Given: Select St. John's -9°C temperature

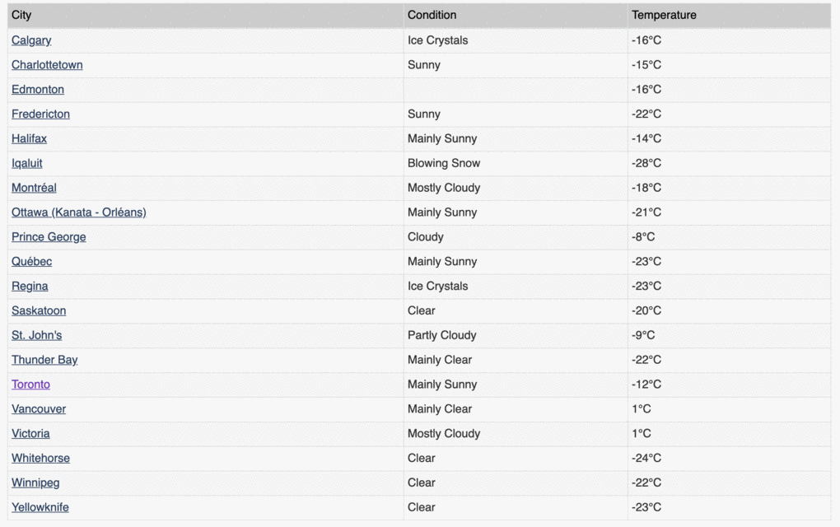Looking at the screenshot, I should 643,335.
